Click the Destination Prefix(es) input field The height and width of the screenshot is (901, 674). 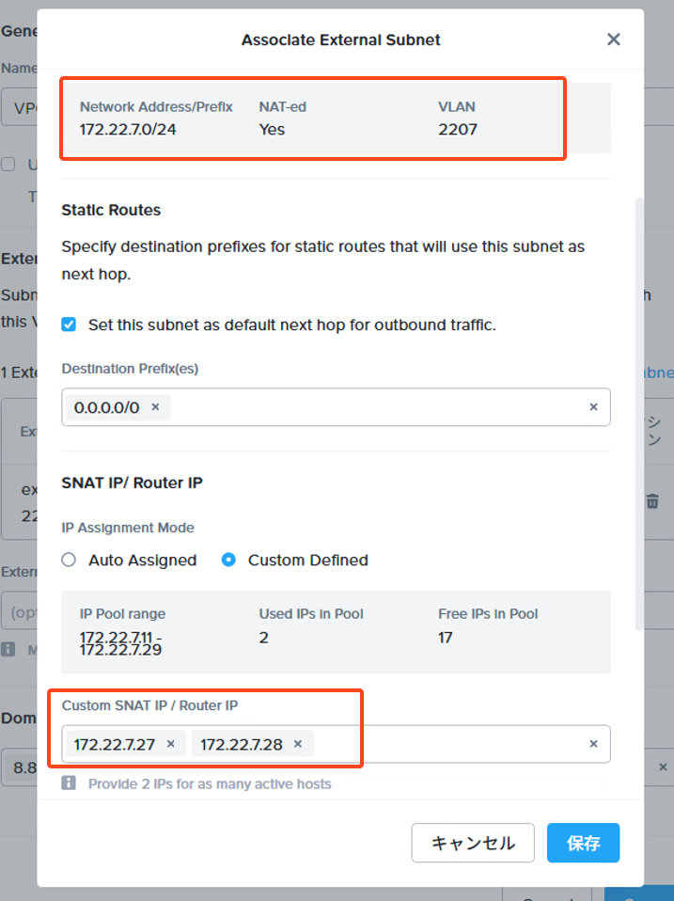(x=376, y=407)
